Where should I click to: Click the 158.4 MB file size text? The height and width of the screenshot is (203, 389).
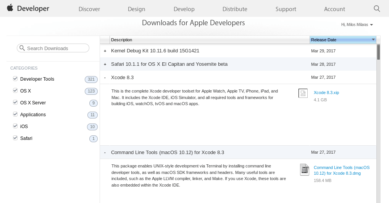[x=323, y=181]
